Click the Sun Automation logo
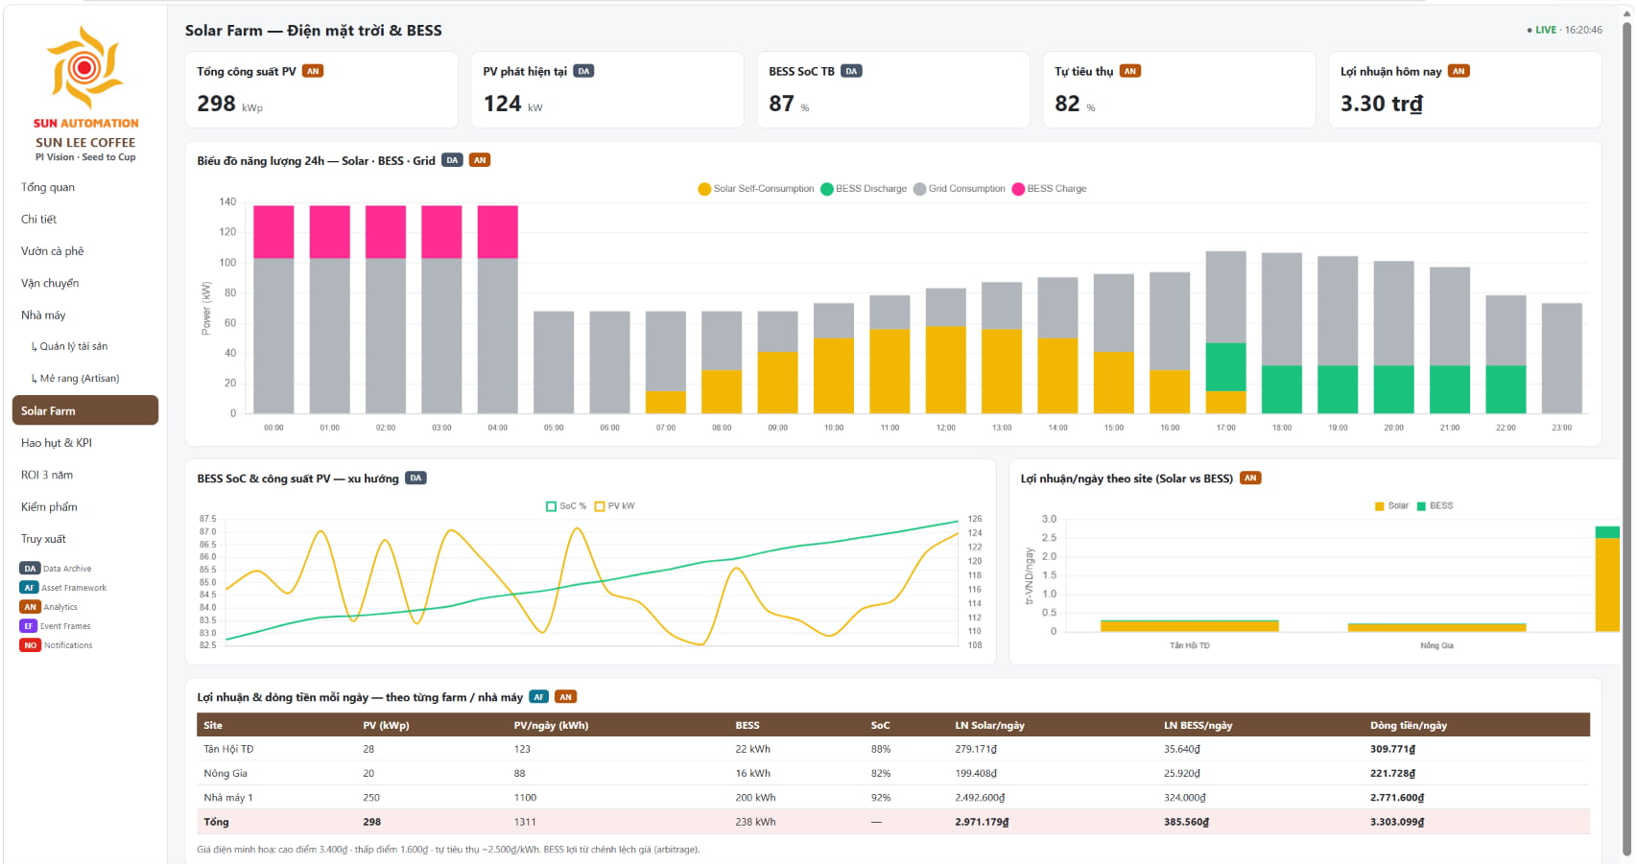This screenshot has width=1637, height=864. (85, 66)
